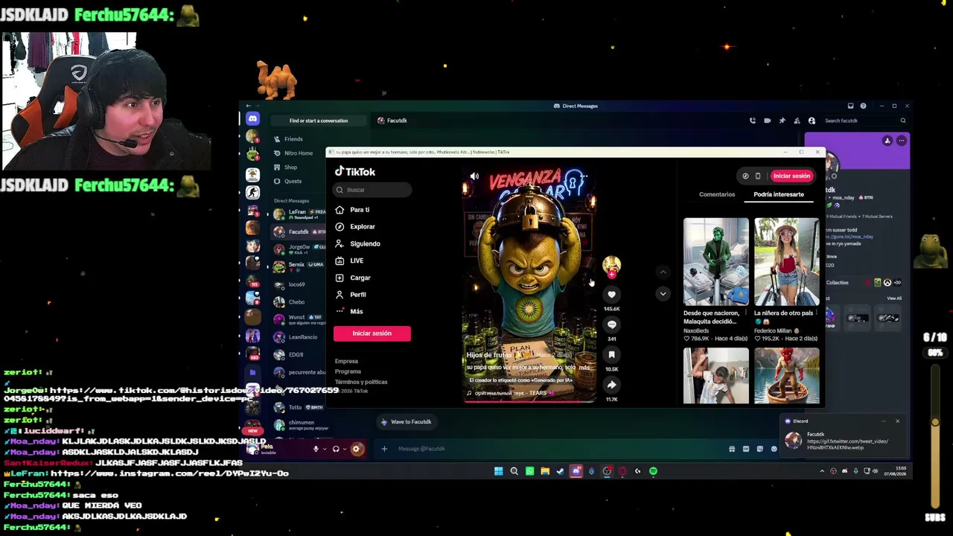Viewport: 953px width, 536px height.
Task: Open Discord user settings gear
Action: click(x=356, y=448)
